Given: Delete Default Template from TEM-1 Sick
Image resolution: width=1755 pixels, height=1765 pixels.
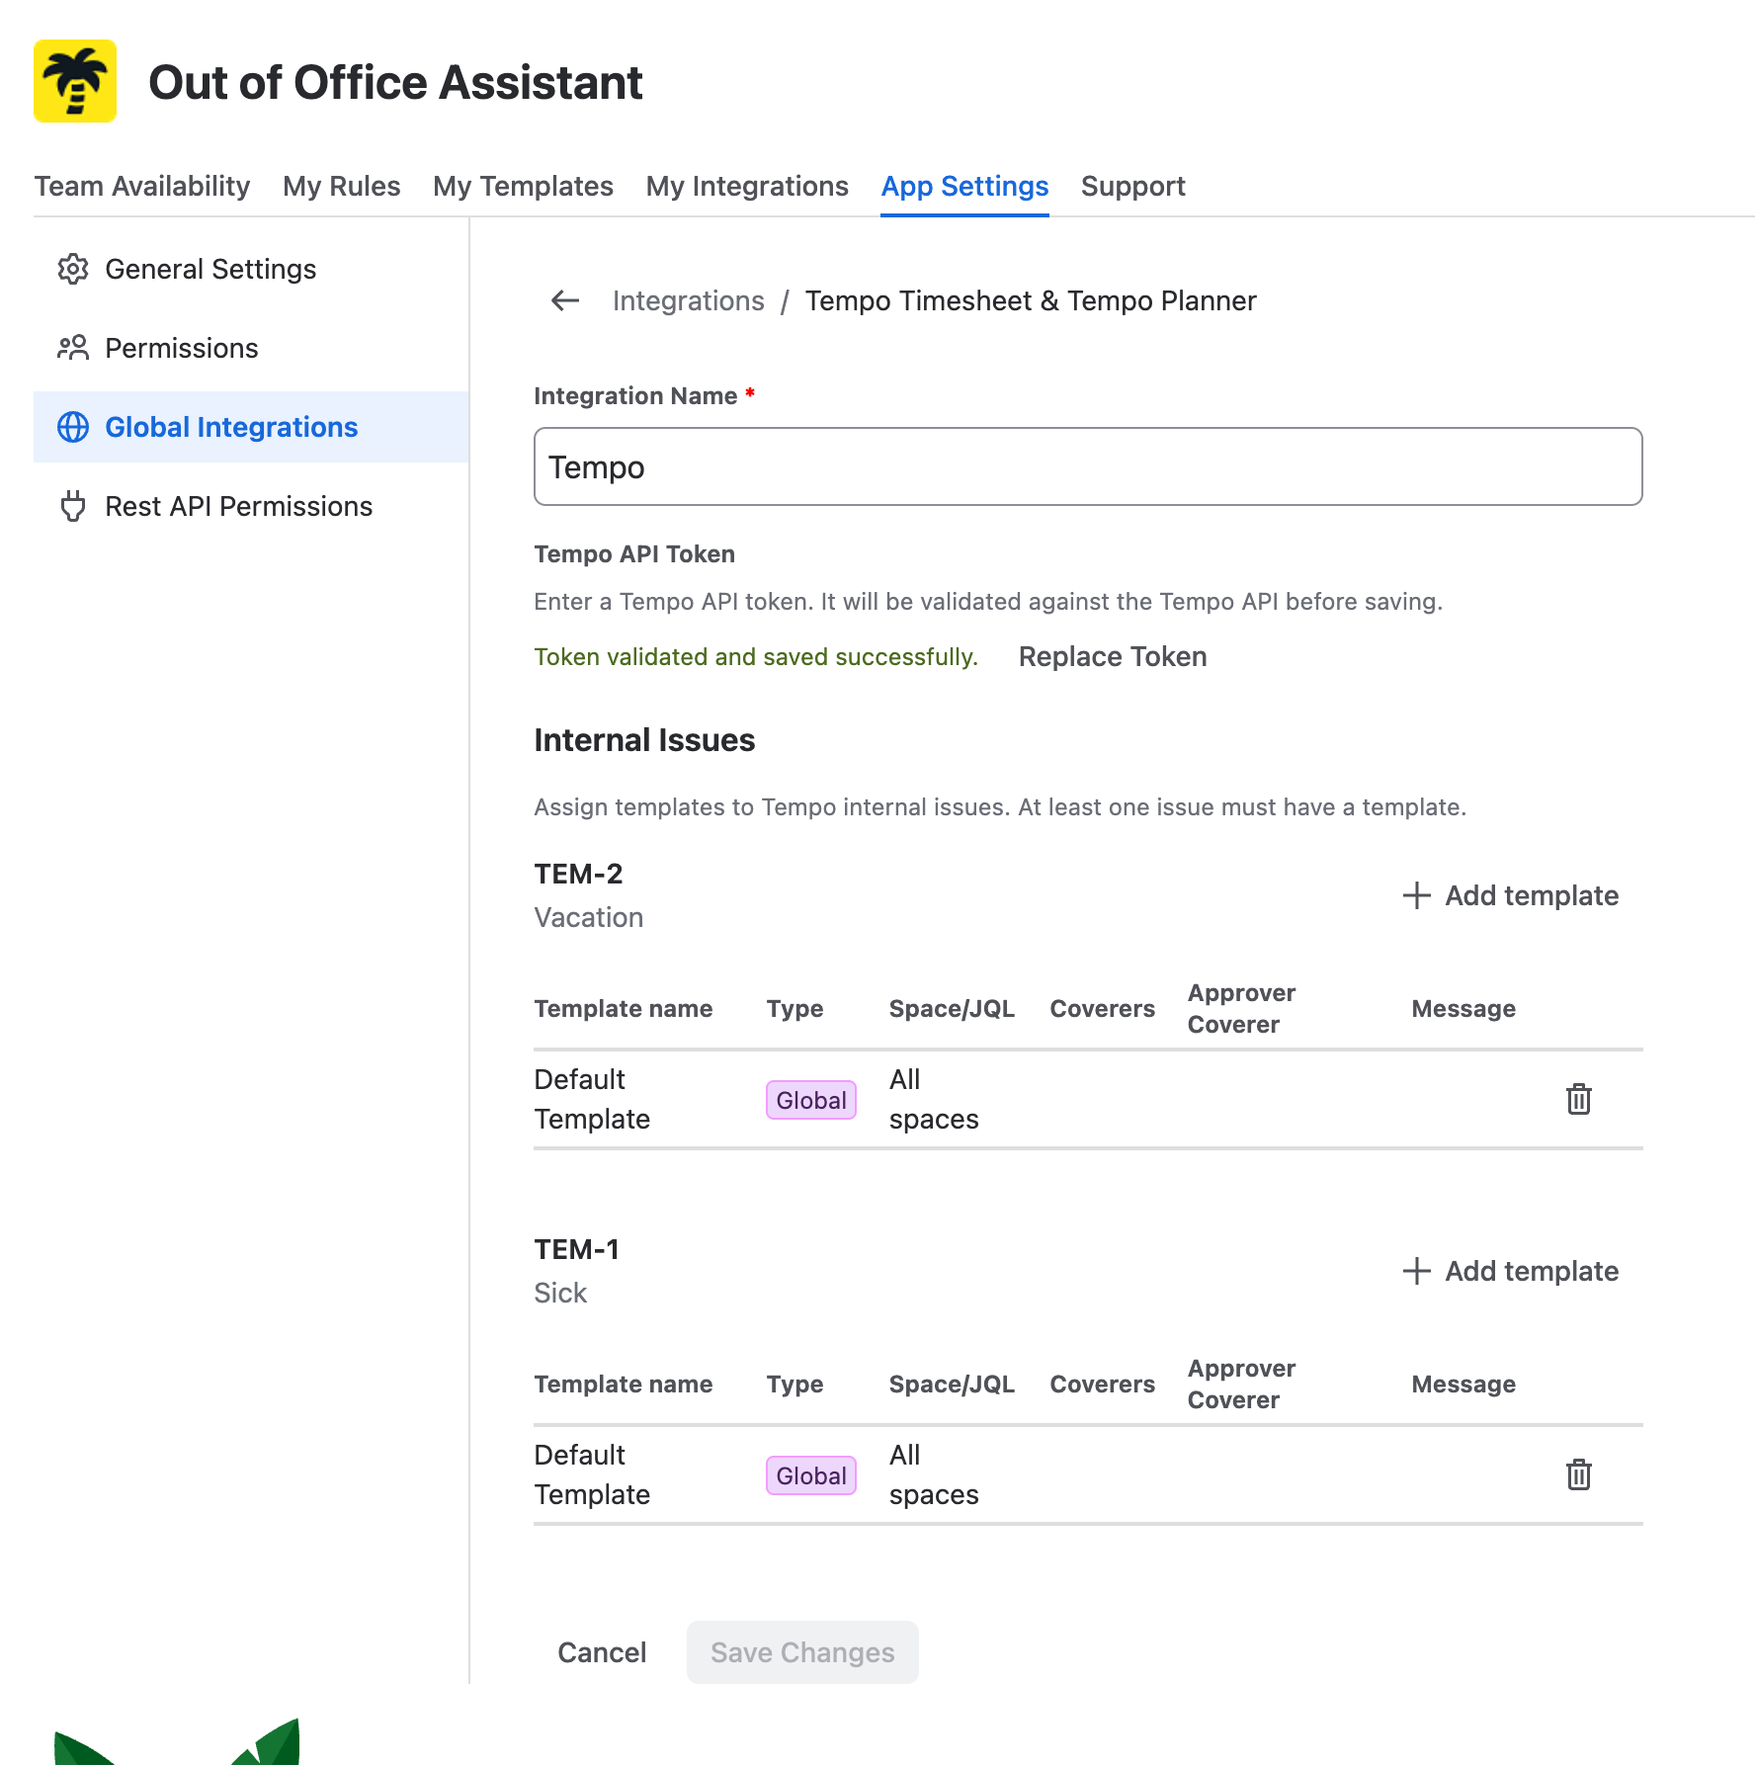Looking at the screenshot, I should 1579,1474.
